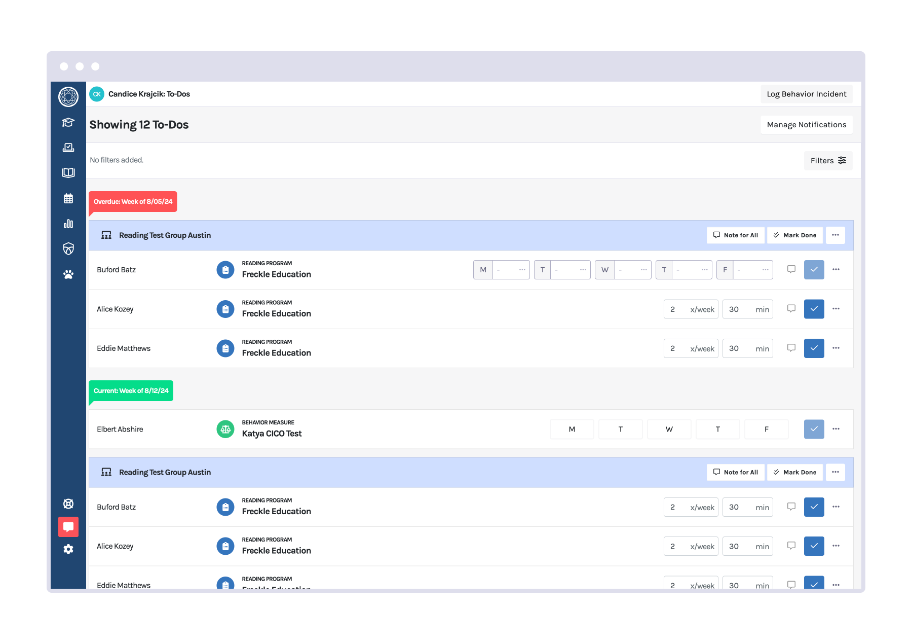
Task: Click Note for All in current-week group
Action: coord(736,472)
